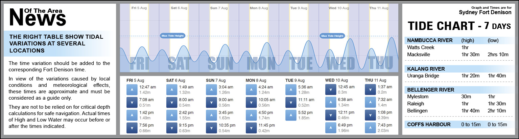Viewport: 519px width, 139px height.
Task: Select the Thu 11 Aug label on the graph
Action: (x=378, y=8)
